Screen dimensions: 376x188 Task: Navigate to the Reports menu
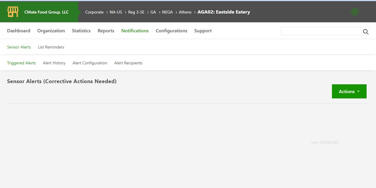[x=106, y=31]
